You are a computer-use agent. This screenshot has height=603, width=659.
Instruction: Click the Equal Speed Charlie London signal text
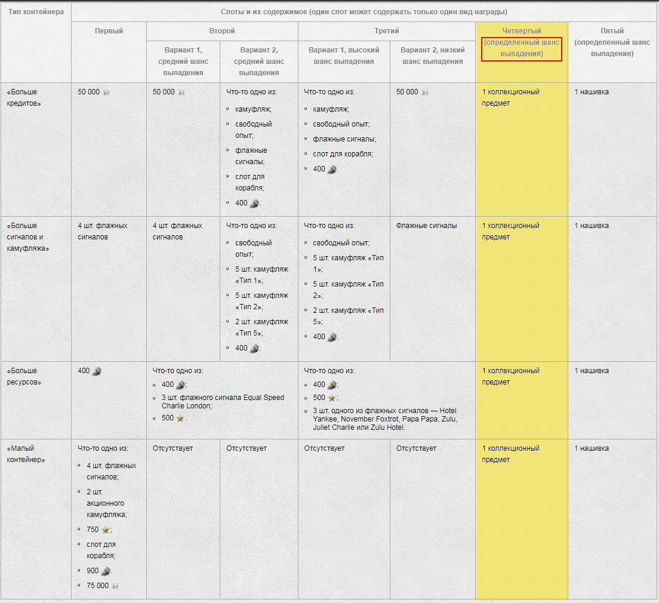(x=223, y=402)
